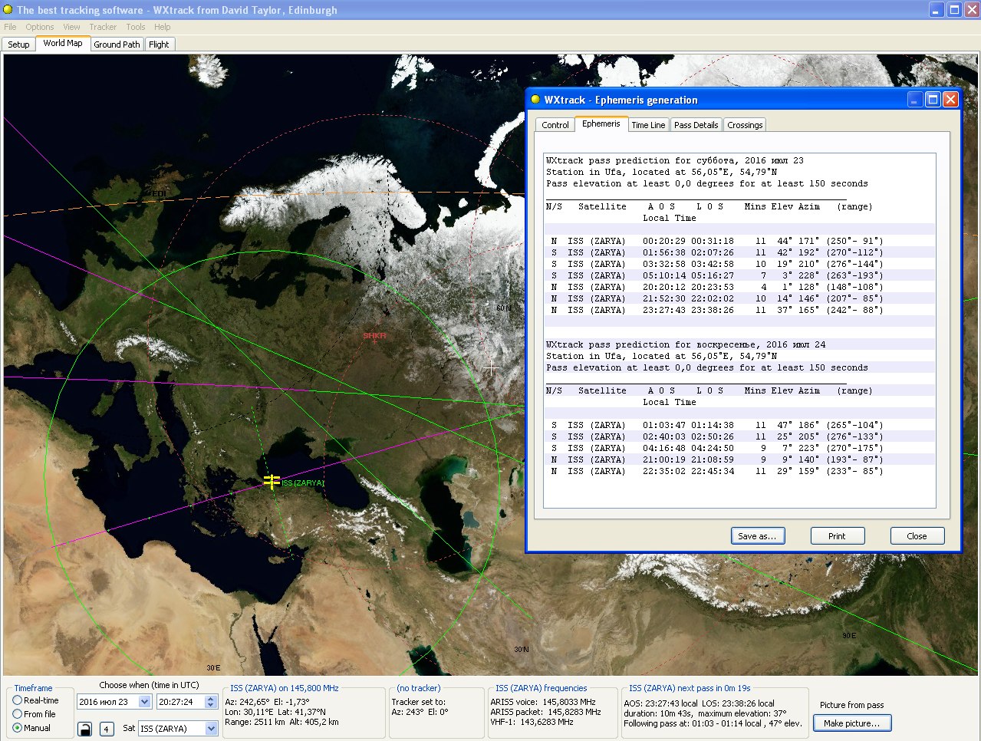Click the Save as... button
This screenshot has height=741, width=981.
(757, 536)
